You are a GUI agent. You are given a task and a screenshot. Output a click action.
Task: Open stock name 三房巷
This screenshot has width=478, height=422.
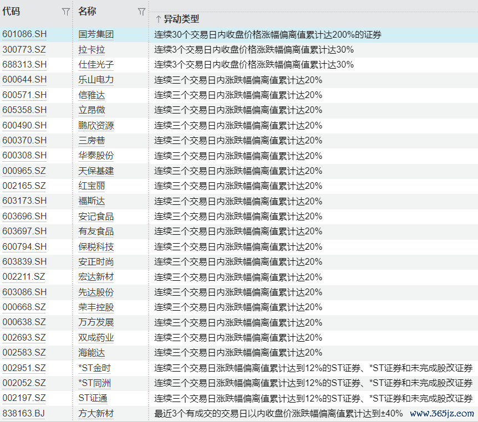tap(91, 140)
